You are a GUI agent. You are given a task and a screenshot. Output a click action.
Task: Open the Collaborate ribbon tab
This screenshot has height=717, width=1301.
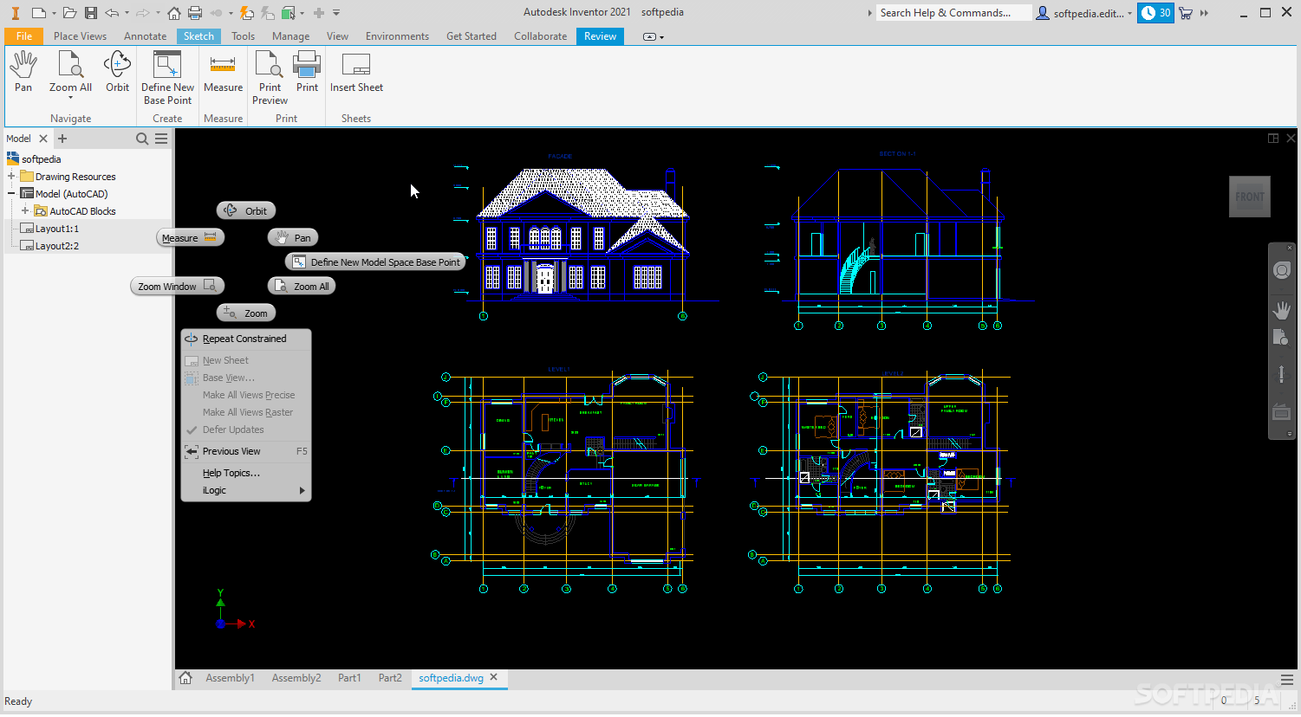540,36
